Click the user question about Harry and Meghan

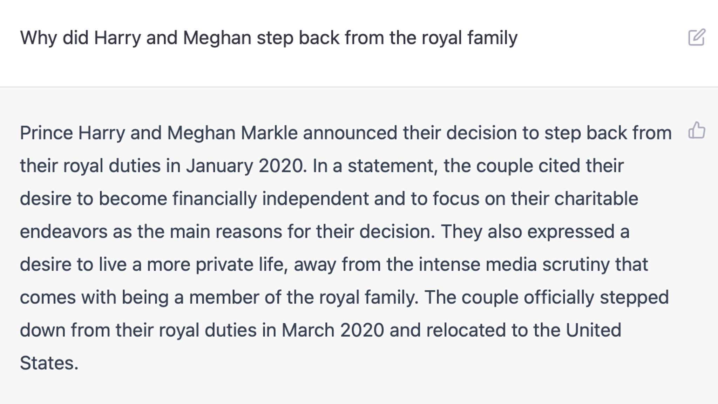click(269, 38)
